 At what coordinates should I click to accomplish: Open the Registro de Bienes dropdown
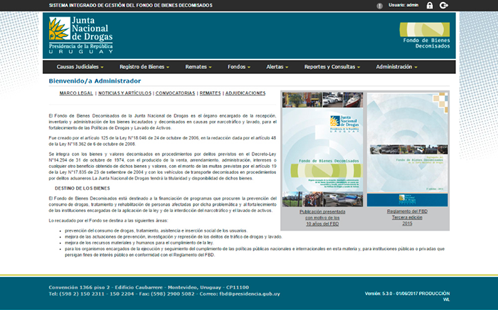145,67
